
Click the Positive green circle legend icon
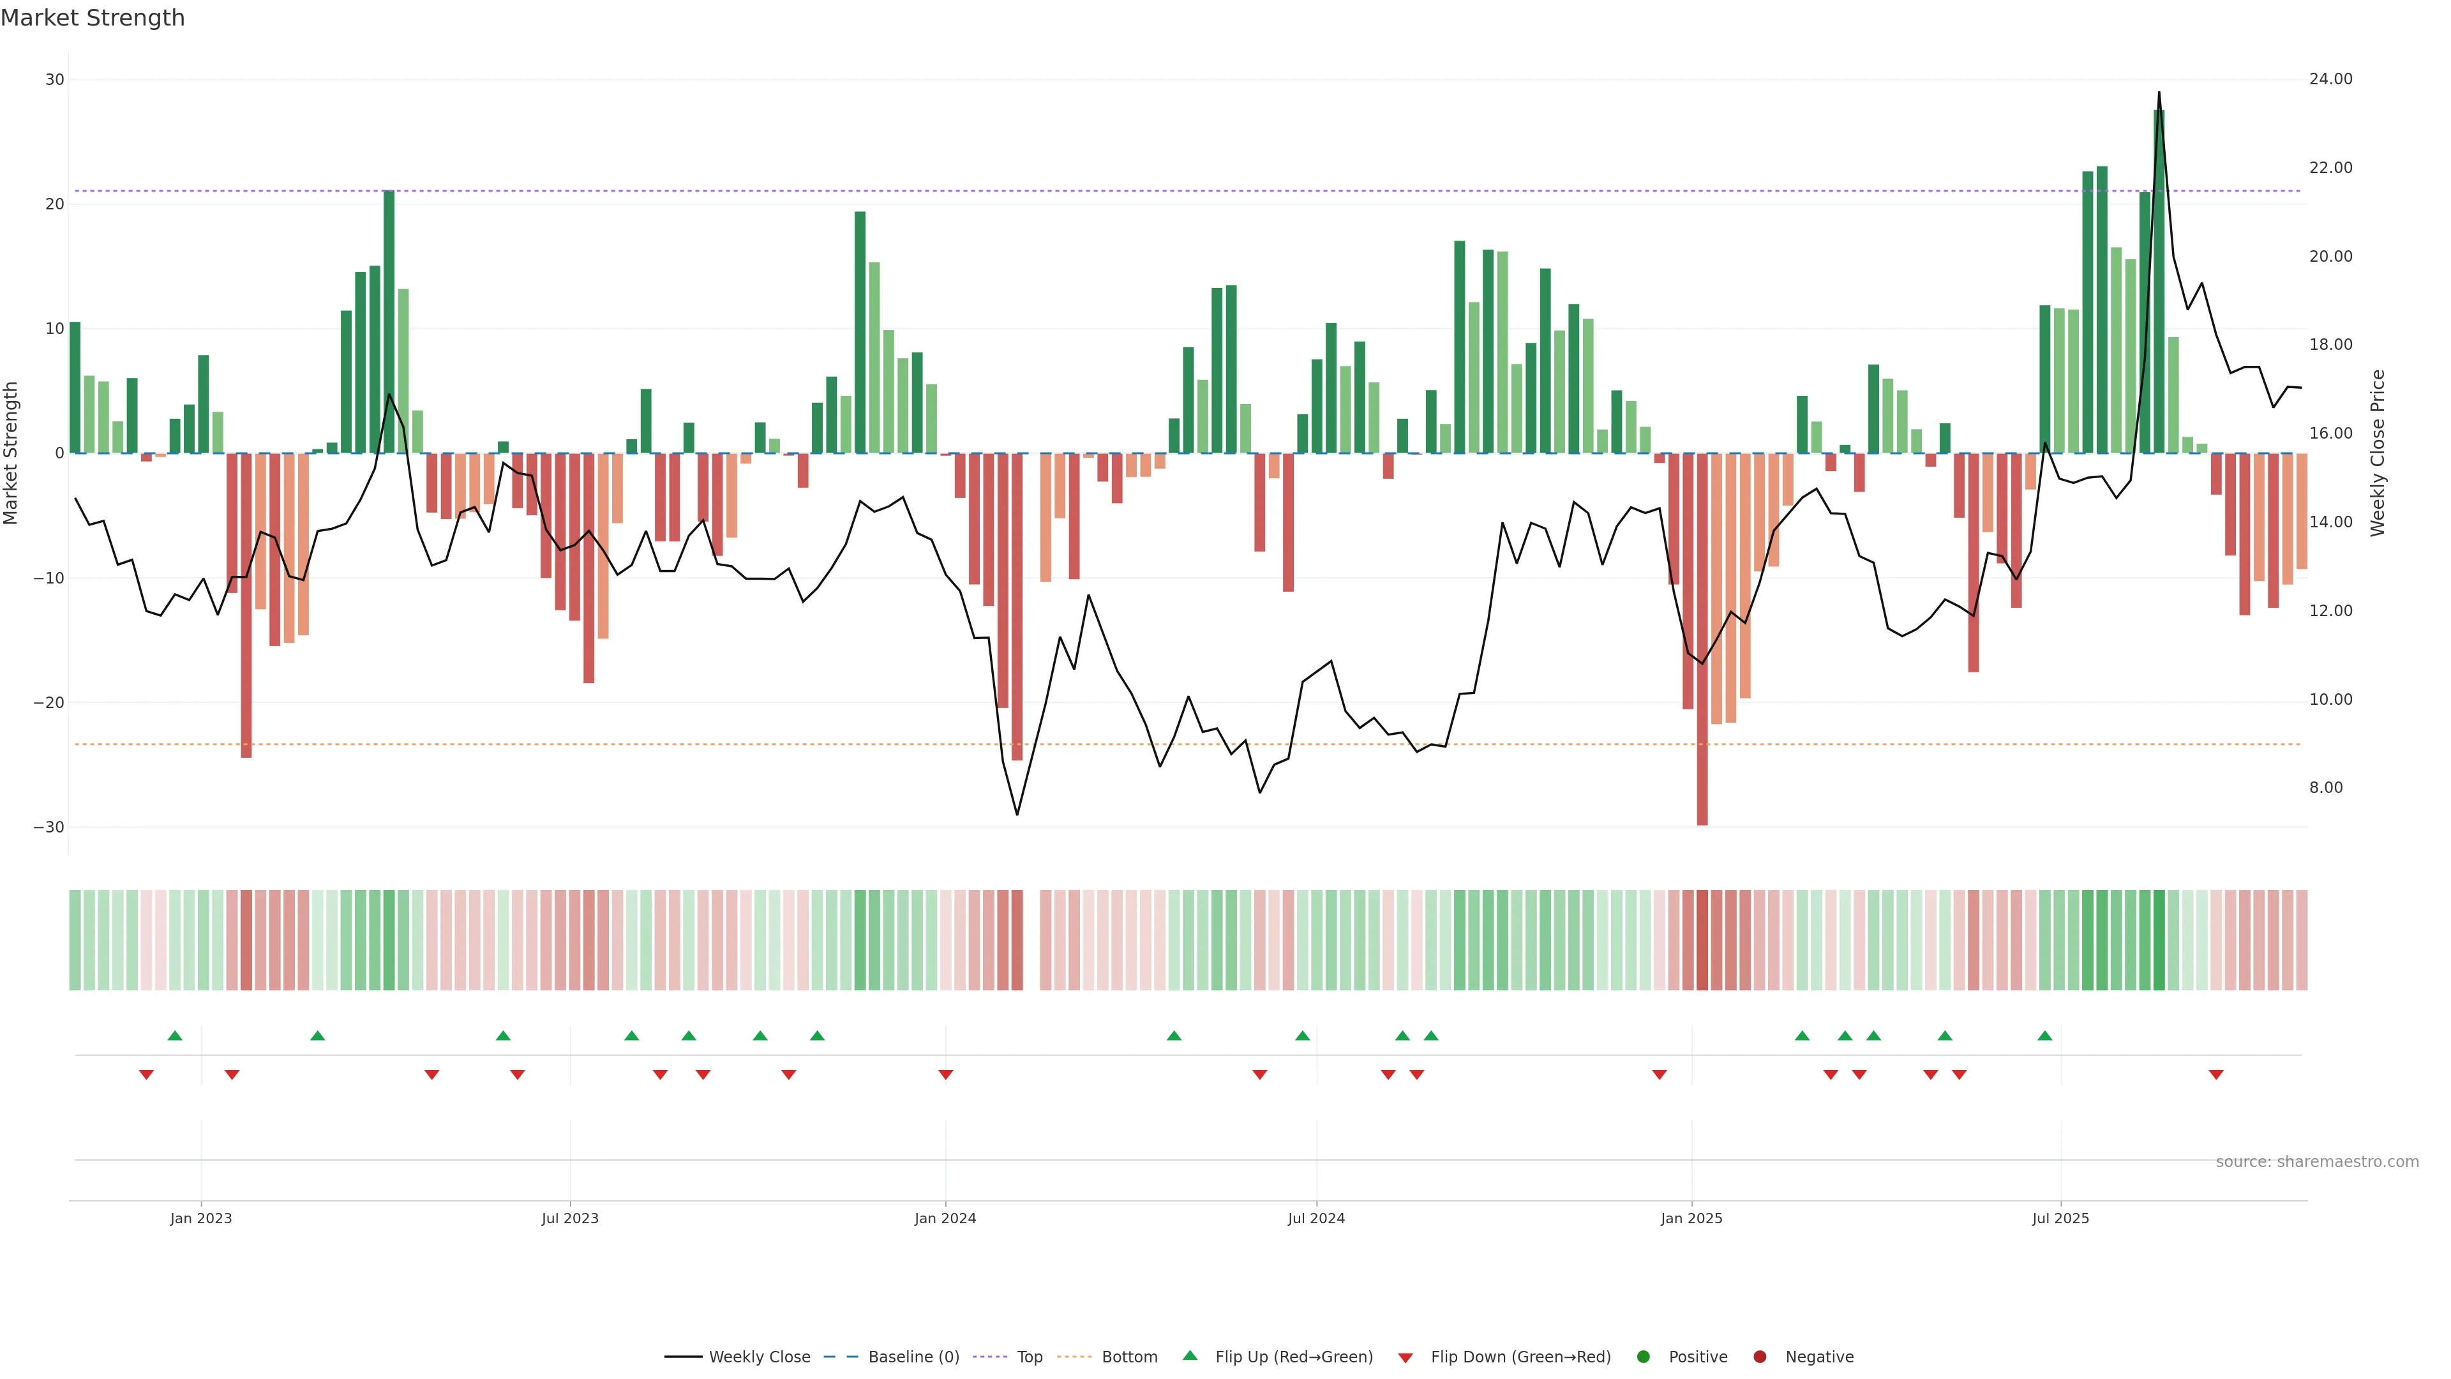(x=1643, y=1357)
